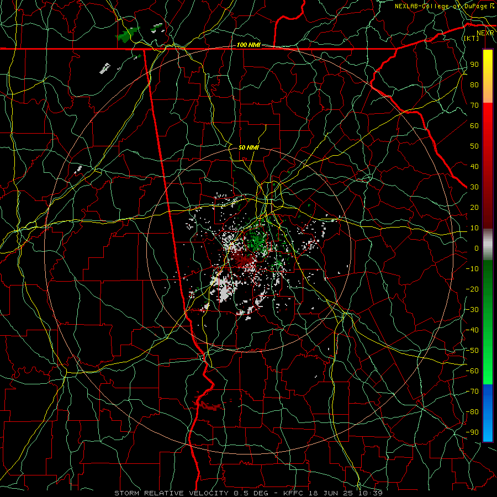Screen dimensions: 497x497
Task: Click the positive 10 value on velocity scale
Action: point(474,228)
